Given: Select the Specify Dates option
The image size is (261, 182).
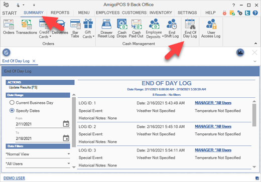Looking at the screenshot, I should [25, 111].
